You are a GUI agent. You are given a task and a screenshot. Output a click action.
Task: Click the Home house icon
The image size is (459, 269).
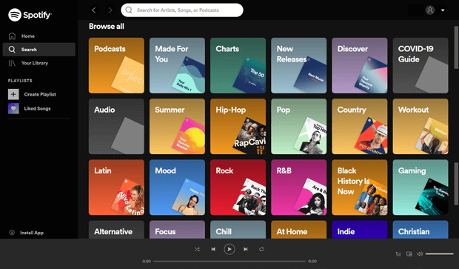[12, 36]
